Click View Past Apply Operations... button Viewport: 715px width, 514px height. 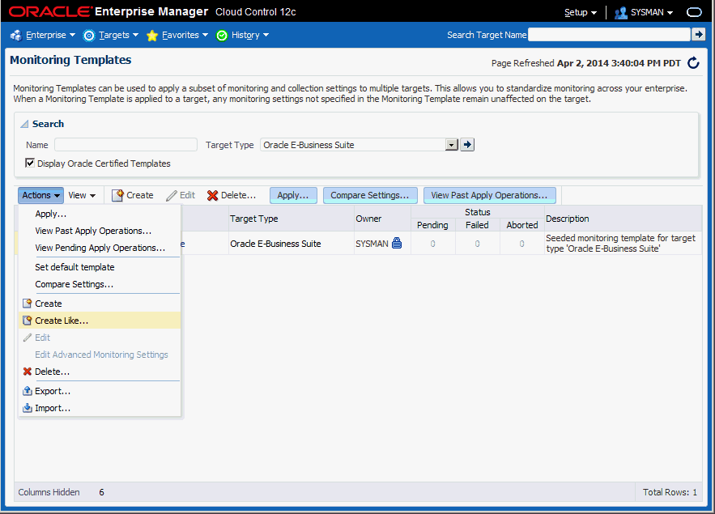pos(489,195)
